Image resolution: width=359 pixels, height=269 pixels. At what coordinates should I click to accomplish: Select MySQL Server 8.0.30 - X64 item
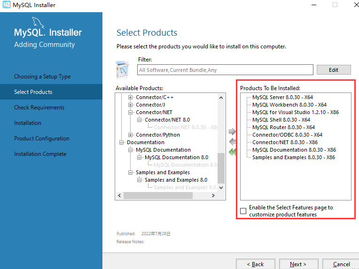pyautogui.click(x=282, y=97)
